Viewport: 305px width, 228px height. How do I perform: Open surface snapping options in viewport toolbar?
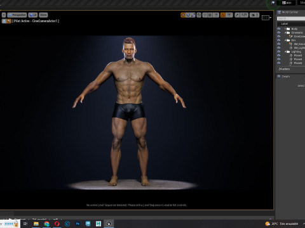pos(205,15)
